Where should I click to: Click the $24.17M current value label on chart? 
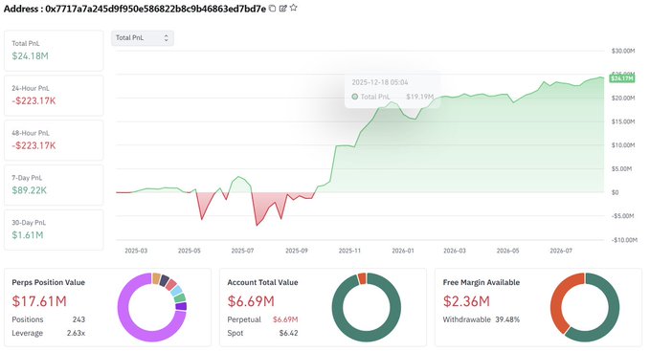pos(622,78)
